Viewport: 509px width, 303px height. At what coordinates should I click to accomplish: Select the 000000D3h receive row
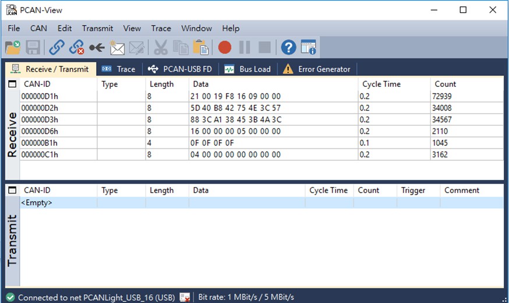[261, 120]
